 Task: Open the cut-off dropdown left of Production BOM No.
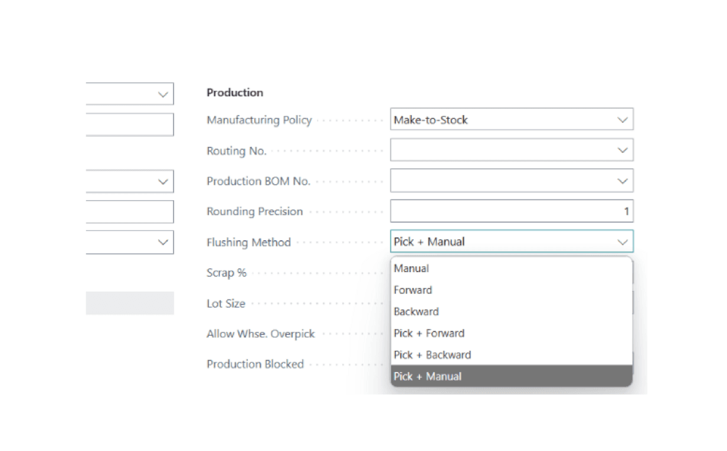point(163,182)
